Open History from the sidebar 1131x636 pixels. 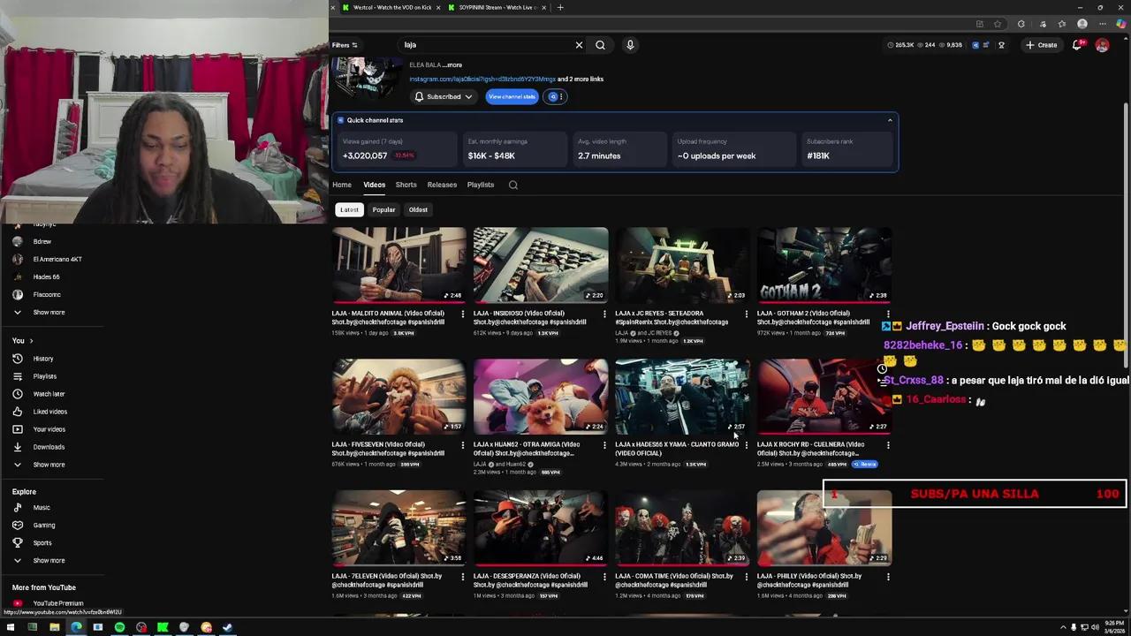(42, 358)
